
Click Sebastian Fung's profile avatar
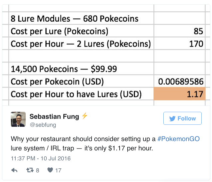18,119
